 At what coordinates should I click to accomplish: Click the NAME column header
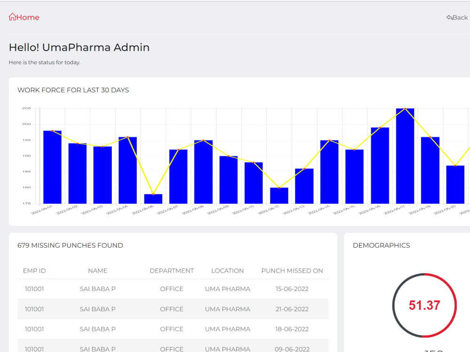click(x=98, y=271)
